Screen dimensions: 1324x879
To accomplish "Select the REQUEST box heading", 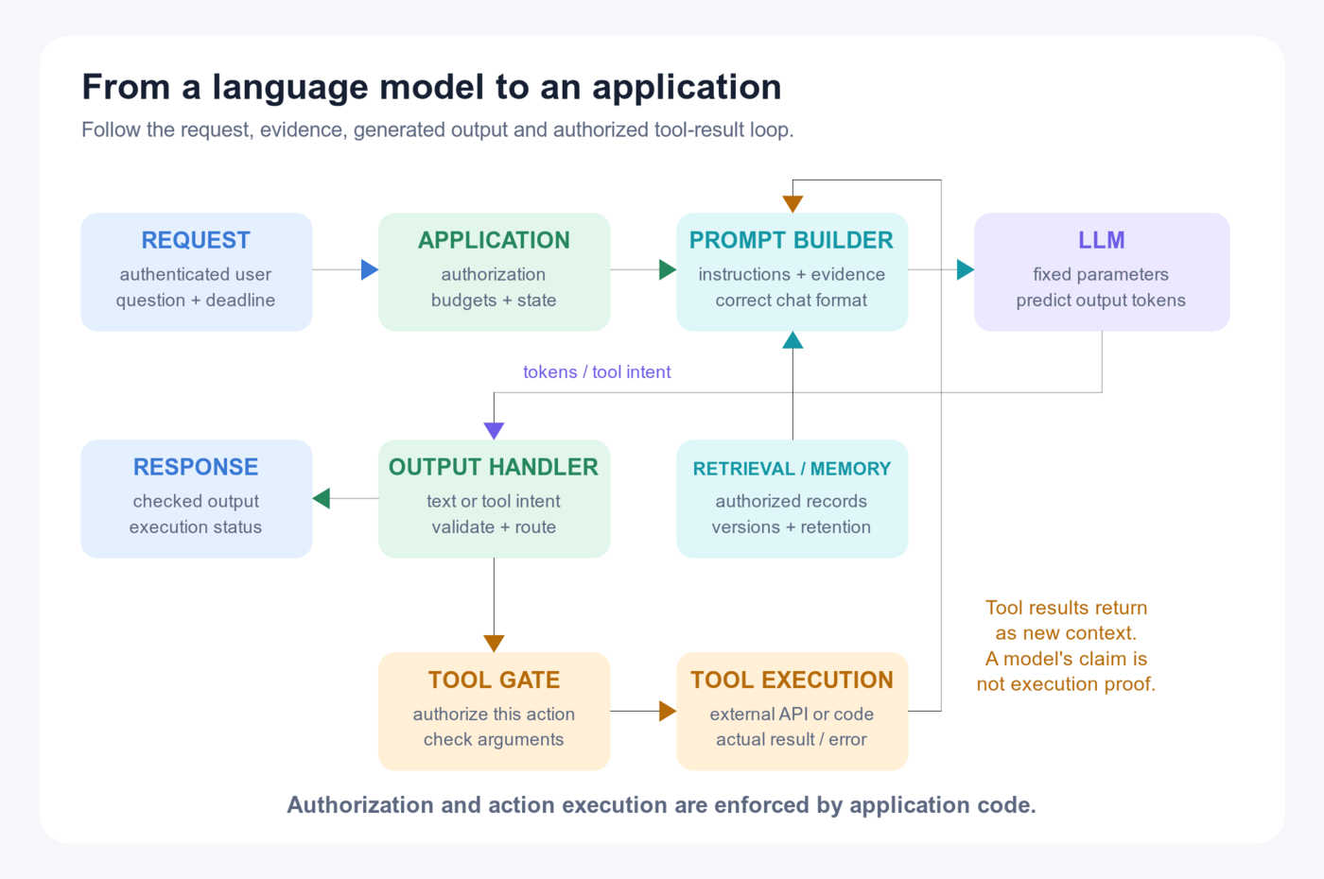I will click(x=196, y=240).
